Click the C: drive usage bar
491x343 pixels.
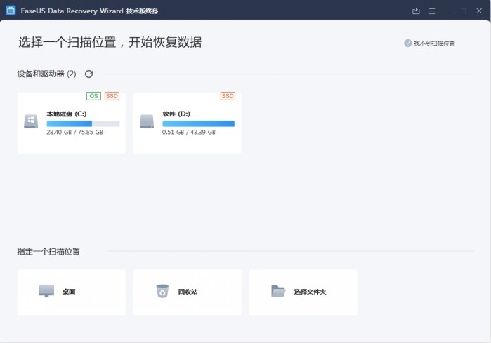[x=83, y=124]
